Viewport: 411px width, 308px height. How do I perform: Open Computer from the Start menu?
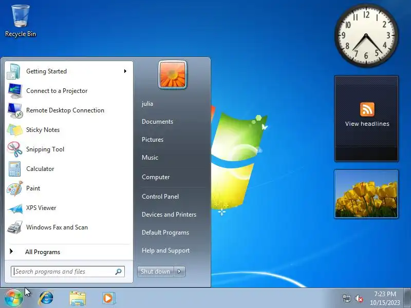point(156,177)
